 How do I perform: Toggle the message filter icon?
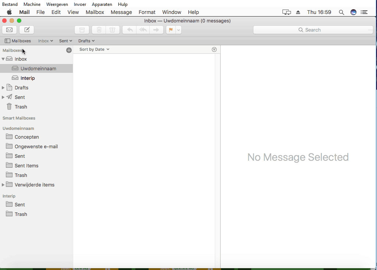pyautogui.click(x=214, y=49)
